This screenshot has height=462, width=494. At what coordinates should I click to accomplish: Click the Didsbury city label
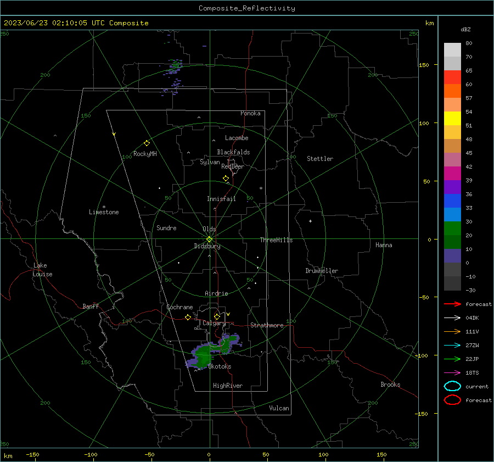click(207, 246)
